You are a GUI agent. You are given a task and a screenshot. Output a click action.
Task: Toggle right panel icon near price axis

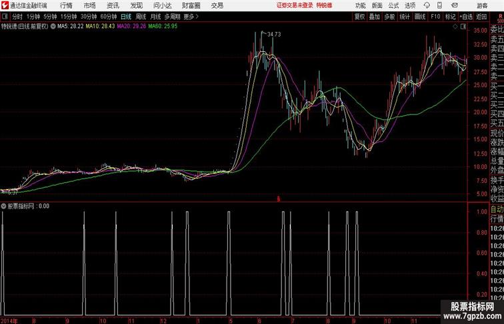[x=463, y=27]
